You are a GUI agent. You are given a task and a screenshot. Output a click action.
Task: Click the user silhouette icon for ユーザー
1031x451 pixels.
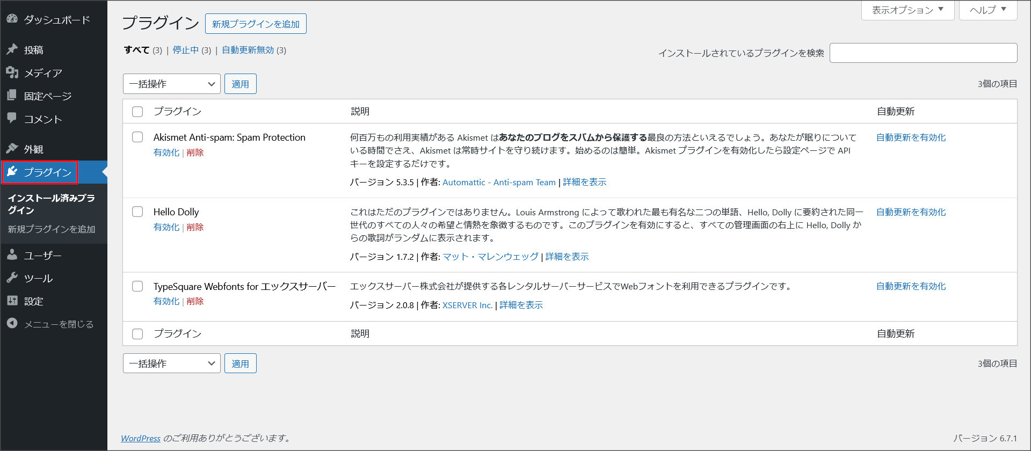point(12,255)
